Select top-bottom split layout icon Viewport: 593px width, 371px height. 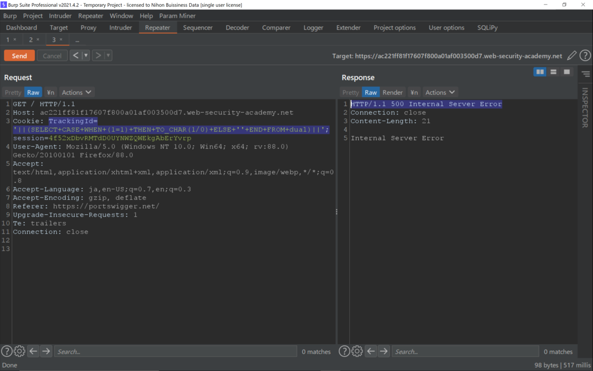(553, 72)
